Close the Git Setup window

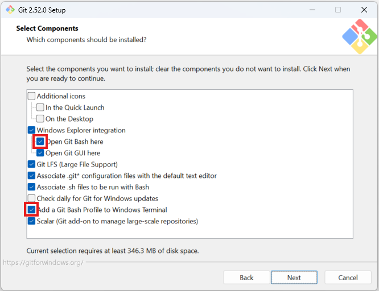pos(364,10)
